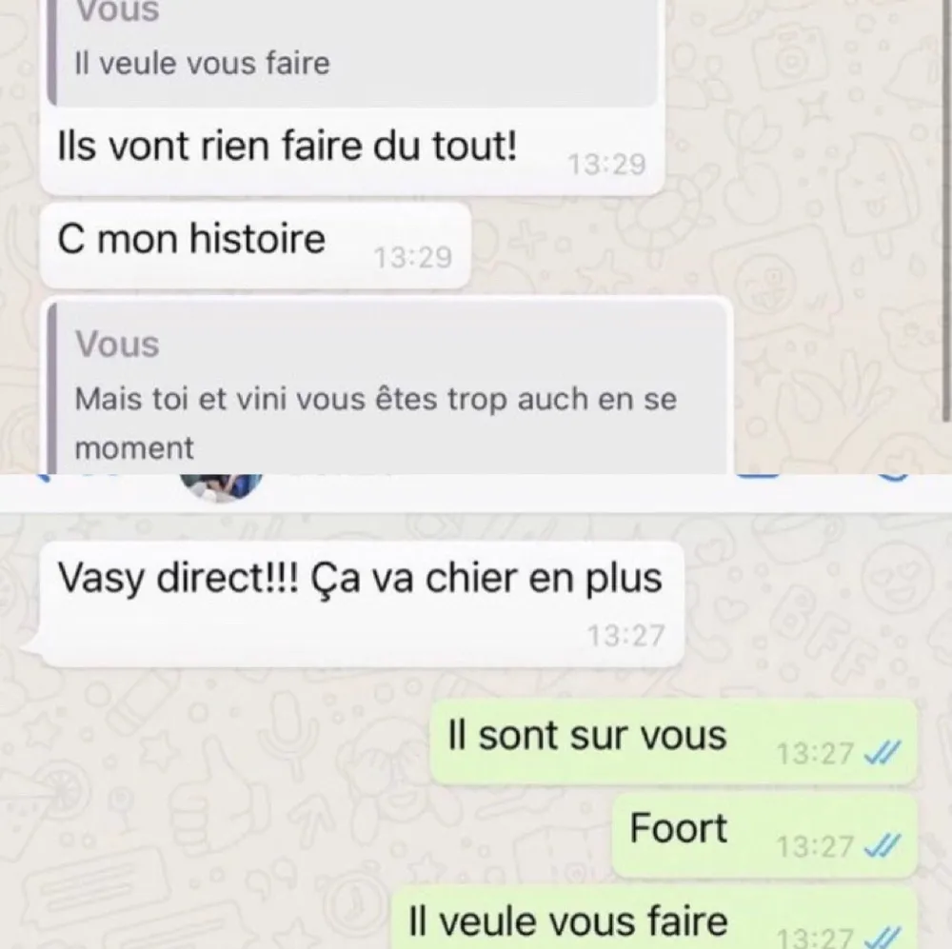Select green bubble 'Il veule vous faire'
The image size is (952, 949).
[653, 918]
